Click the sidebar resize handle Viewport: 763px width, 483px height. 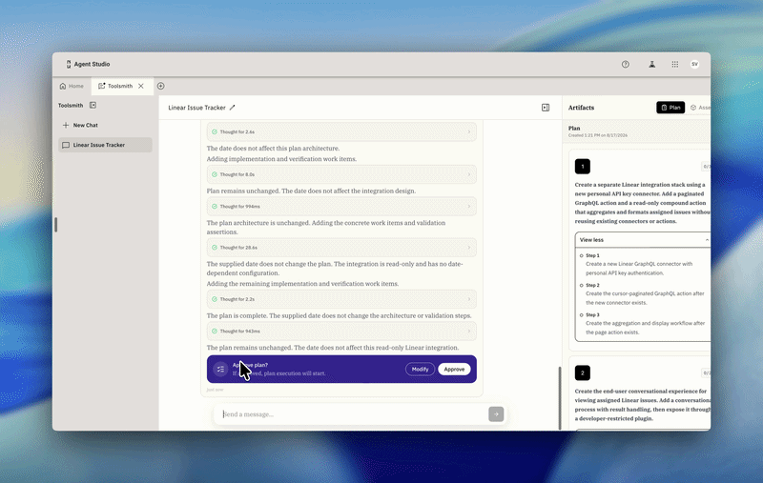pyautogui.click(x=56, y=225)
